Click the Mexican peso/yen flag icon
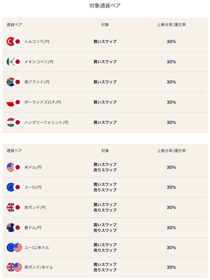 point(14,62)
